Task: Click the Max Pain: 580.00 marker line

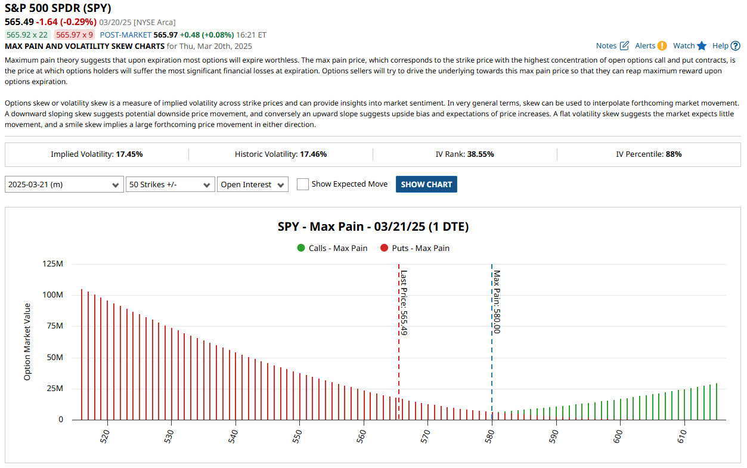Action: click(492, 342)
